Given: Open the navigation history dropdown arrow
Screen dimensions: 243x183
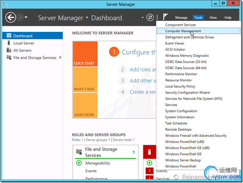Looking at the screenshot, I should pos(26,17).
